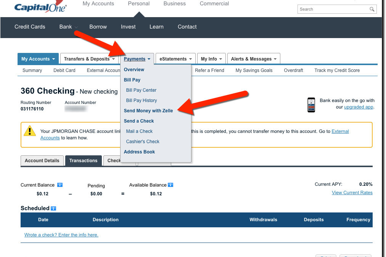
Task: Select the Commercial section in header
Action: [214, 4]
